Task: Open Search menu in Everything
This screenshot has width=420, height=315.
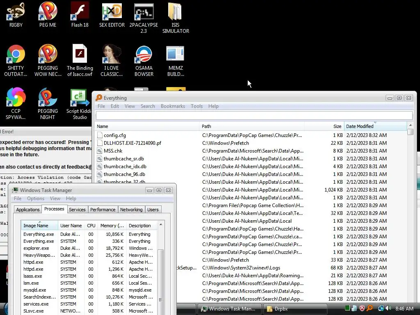Action: click(148, 106)
